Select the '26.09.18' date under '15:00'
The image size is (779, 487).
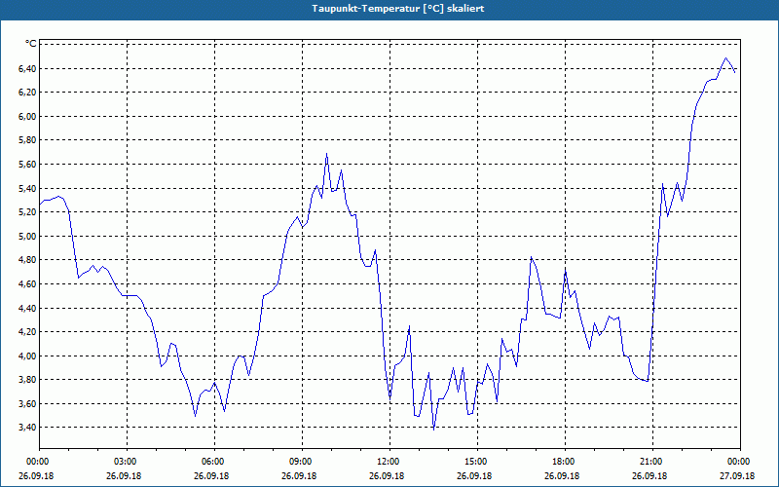click(x=474, y=475)
